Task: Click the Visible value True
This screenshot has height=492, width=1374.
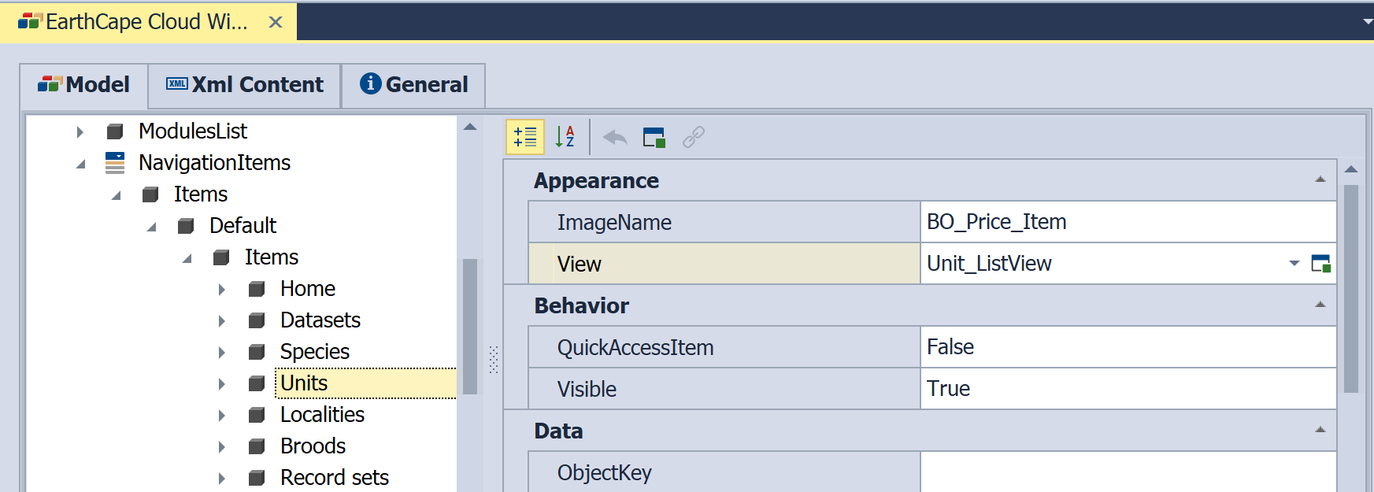Action: 1128,389
